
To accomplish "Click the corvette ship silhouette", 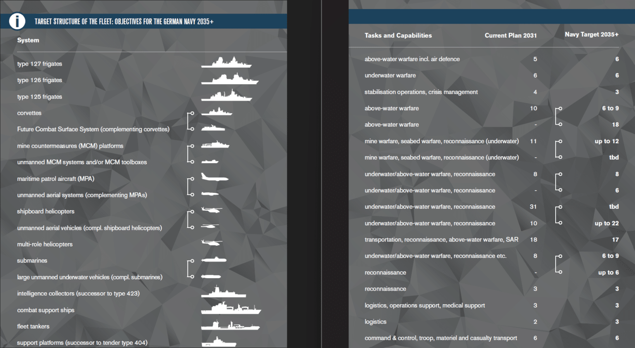I will [217, 112].
